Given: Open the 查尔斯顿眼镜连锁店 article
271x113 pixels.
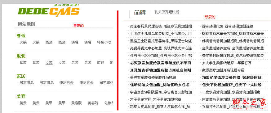Looking at the screenshot, I should 233,56.
